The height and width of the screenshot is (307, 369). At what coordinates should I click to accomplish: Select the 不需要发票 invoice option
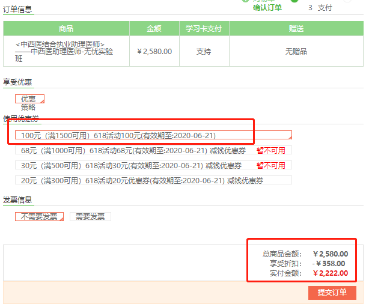click(39, 217)
